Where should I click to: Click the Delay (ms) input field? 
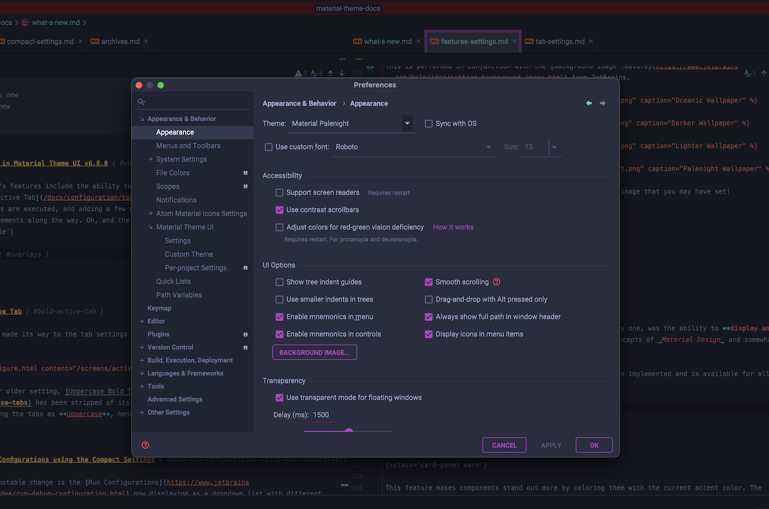click(322, 415)
